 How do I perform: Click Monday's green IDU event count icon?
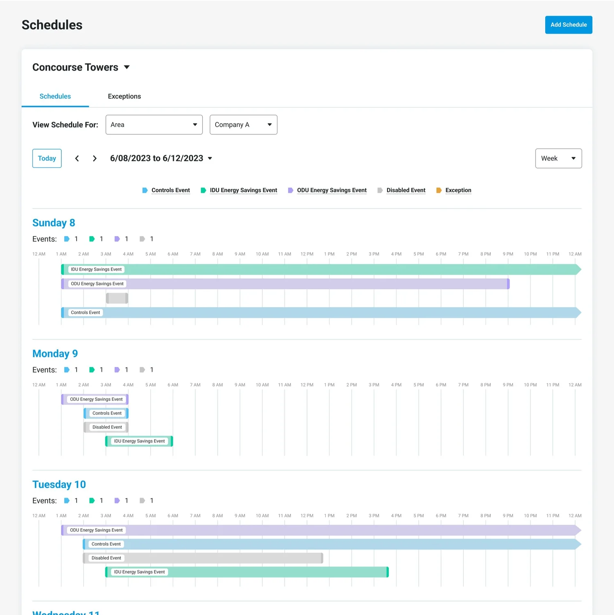(x=92, y=370)
